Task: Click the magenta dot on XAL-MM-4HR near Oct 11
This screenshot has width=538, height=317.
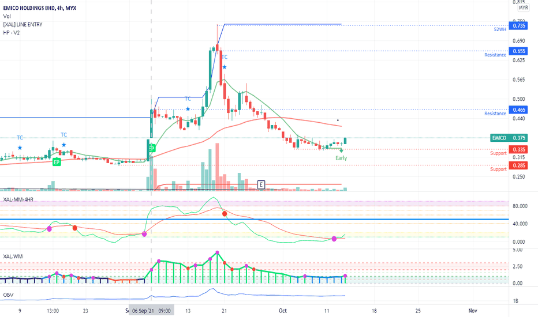Action: pyautogui.click(x=334, y=239)
